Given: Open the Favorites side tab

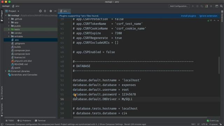Looking at the screenshot, I should (2, 110).
